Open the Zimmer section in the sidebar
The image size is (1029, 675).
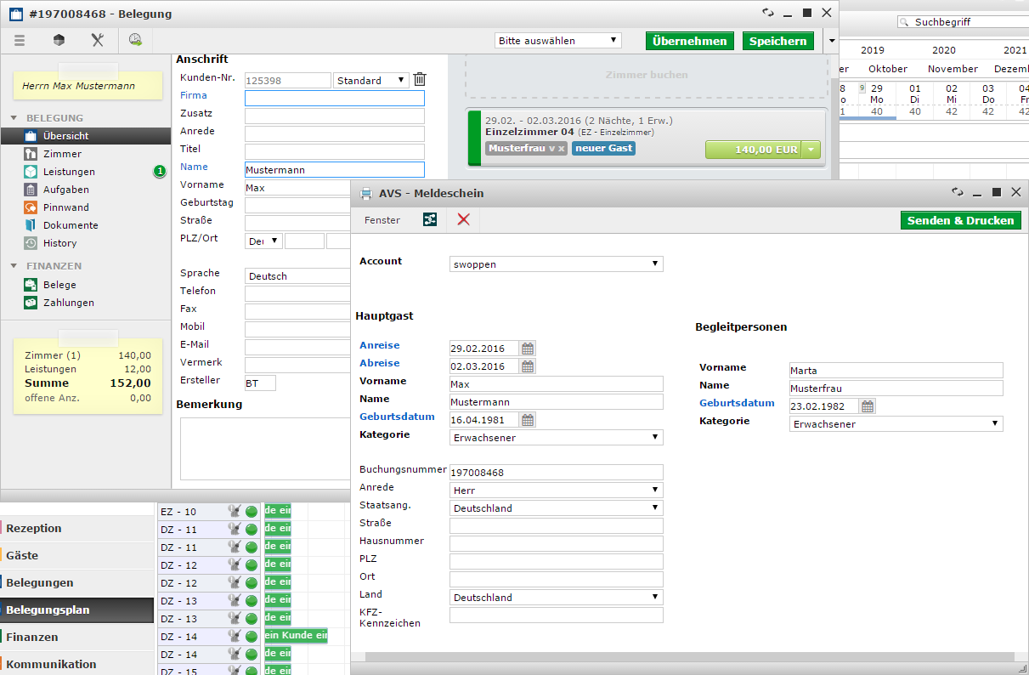62,154
